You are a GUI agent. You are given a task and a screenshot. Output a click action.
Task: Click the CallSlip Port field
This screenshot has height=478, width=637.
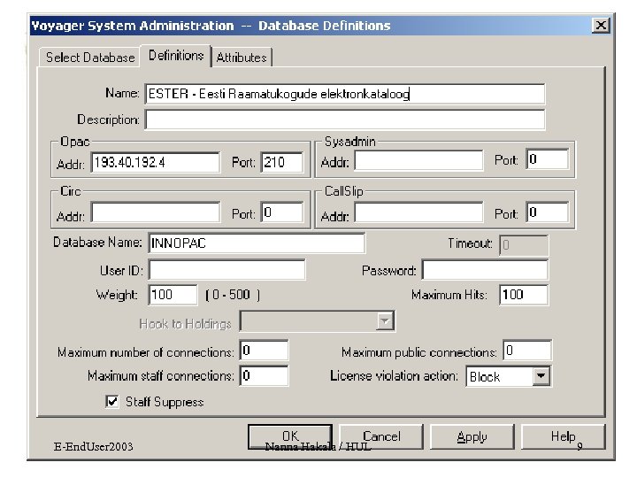tap(548, 212)
